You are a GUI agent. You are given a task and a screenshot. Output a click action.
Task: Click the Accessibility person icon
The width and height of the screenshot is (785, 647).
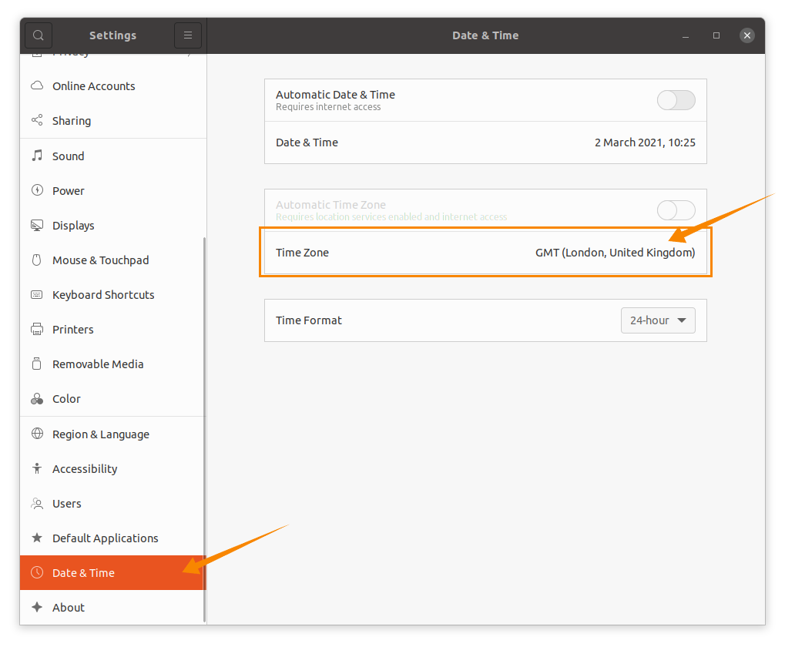pyautogui.click(x=37, y=468)
